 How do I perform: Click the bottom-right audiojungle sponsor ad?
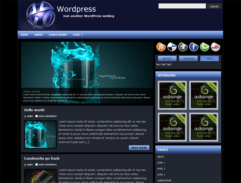204,127
